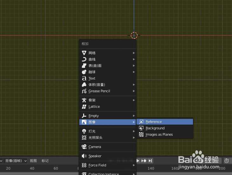Click the Text object icon
The height and width of the screenshot is (175, 232).
[84, 78]
